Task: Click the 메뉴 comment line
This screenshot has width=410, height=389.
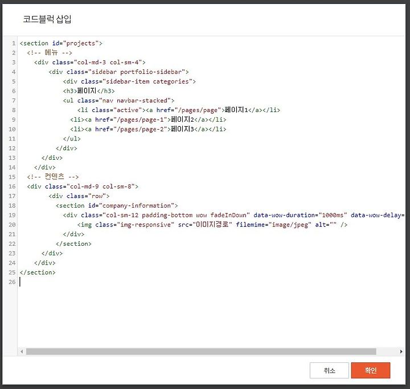Action: click(x=49, y=52)
